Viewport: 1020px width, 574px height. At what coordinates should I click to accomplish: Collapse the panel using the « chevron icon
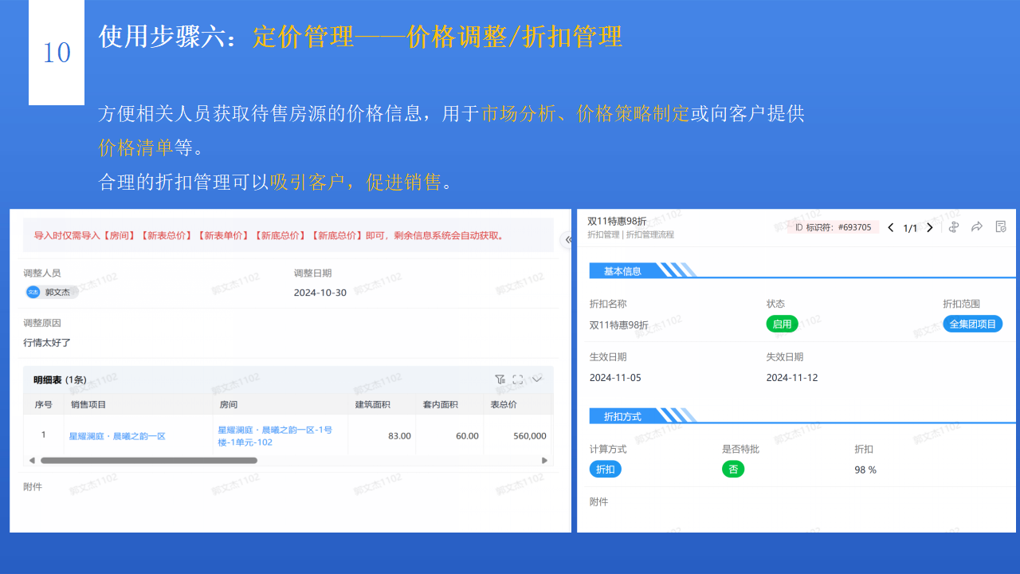[x=567, y=239]
